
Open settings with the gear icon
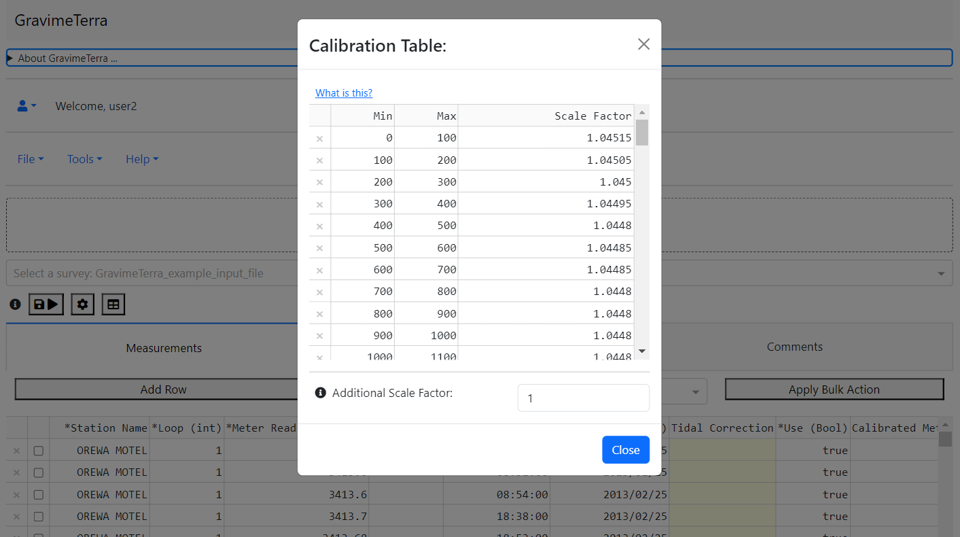pyautogui.click(x=83, y=305)
